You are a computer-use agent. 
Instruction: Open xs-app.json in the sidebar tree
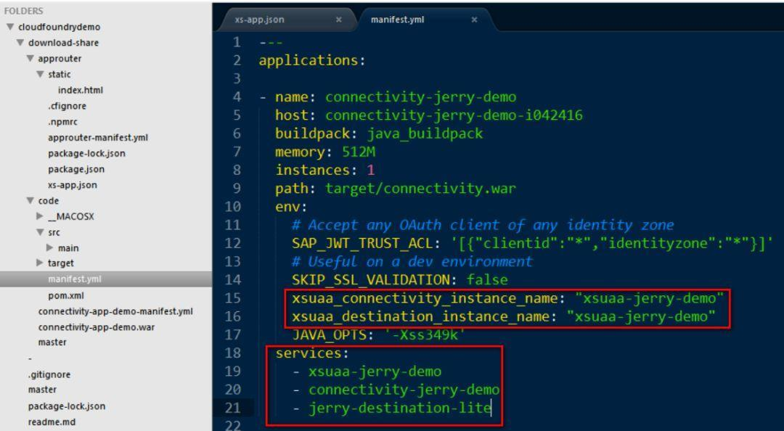coord(73,185)
